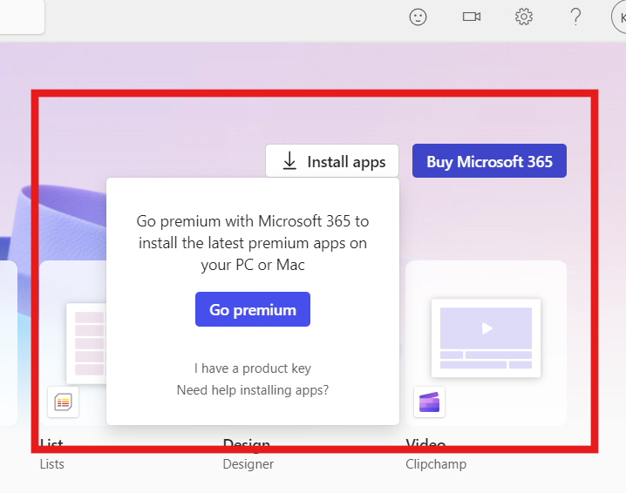Click the Designer label text
Image resolution: width=626 pixels, height=493 pixels.
[x=248, y=464]
